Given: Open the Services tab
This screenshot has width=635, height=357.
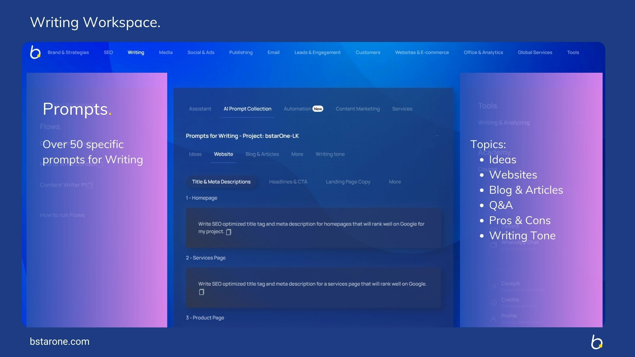Looking at the screenshot, I should [402, 109].
